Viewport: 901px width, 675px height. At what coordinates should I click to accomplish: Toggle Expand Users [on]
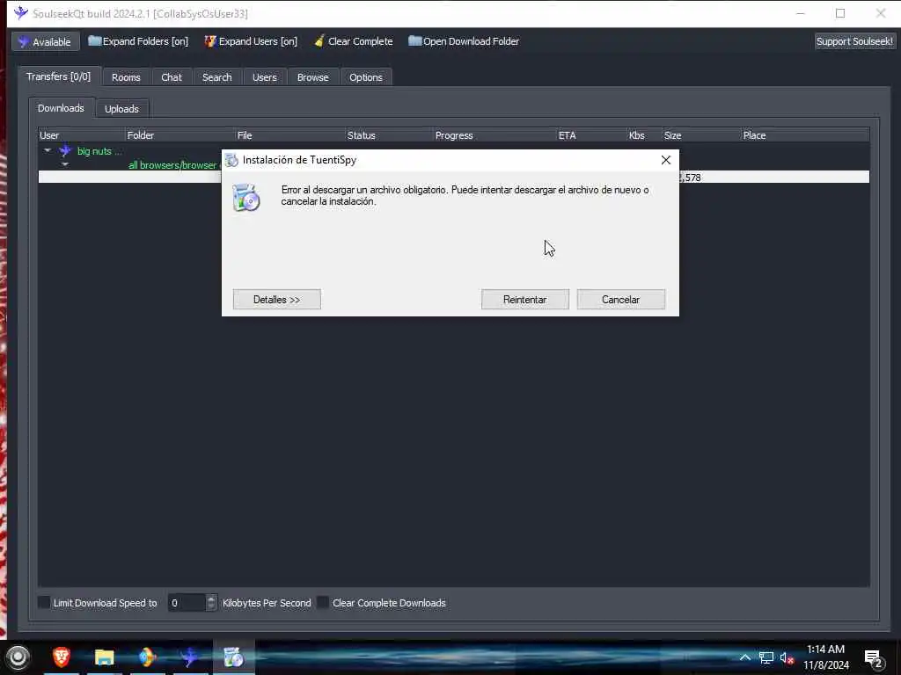[x=251, y=41]
